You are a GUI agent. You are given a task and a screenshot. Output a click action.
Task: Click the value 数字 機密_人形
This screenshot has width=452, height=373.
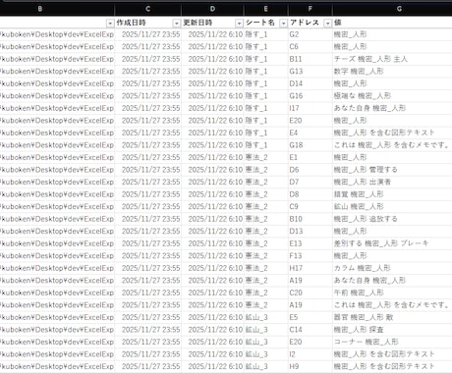coord(359,72)
